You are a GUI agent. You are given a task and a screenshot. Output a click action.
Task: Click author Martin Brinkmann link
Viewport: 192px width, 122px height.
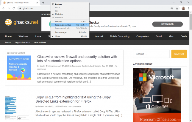[47, 66]
